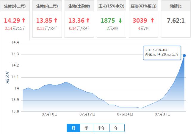Click the 13.8 y-axis label

pos(15,111)
